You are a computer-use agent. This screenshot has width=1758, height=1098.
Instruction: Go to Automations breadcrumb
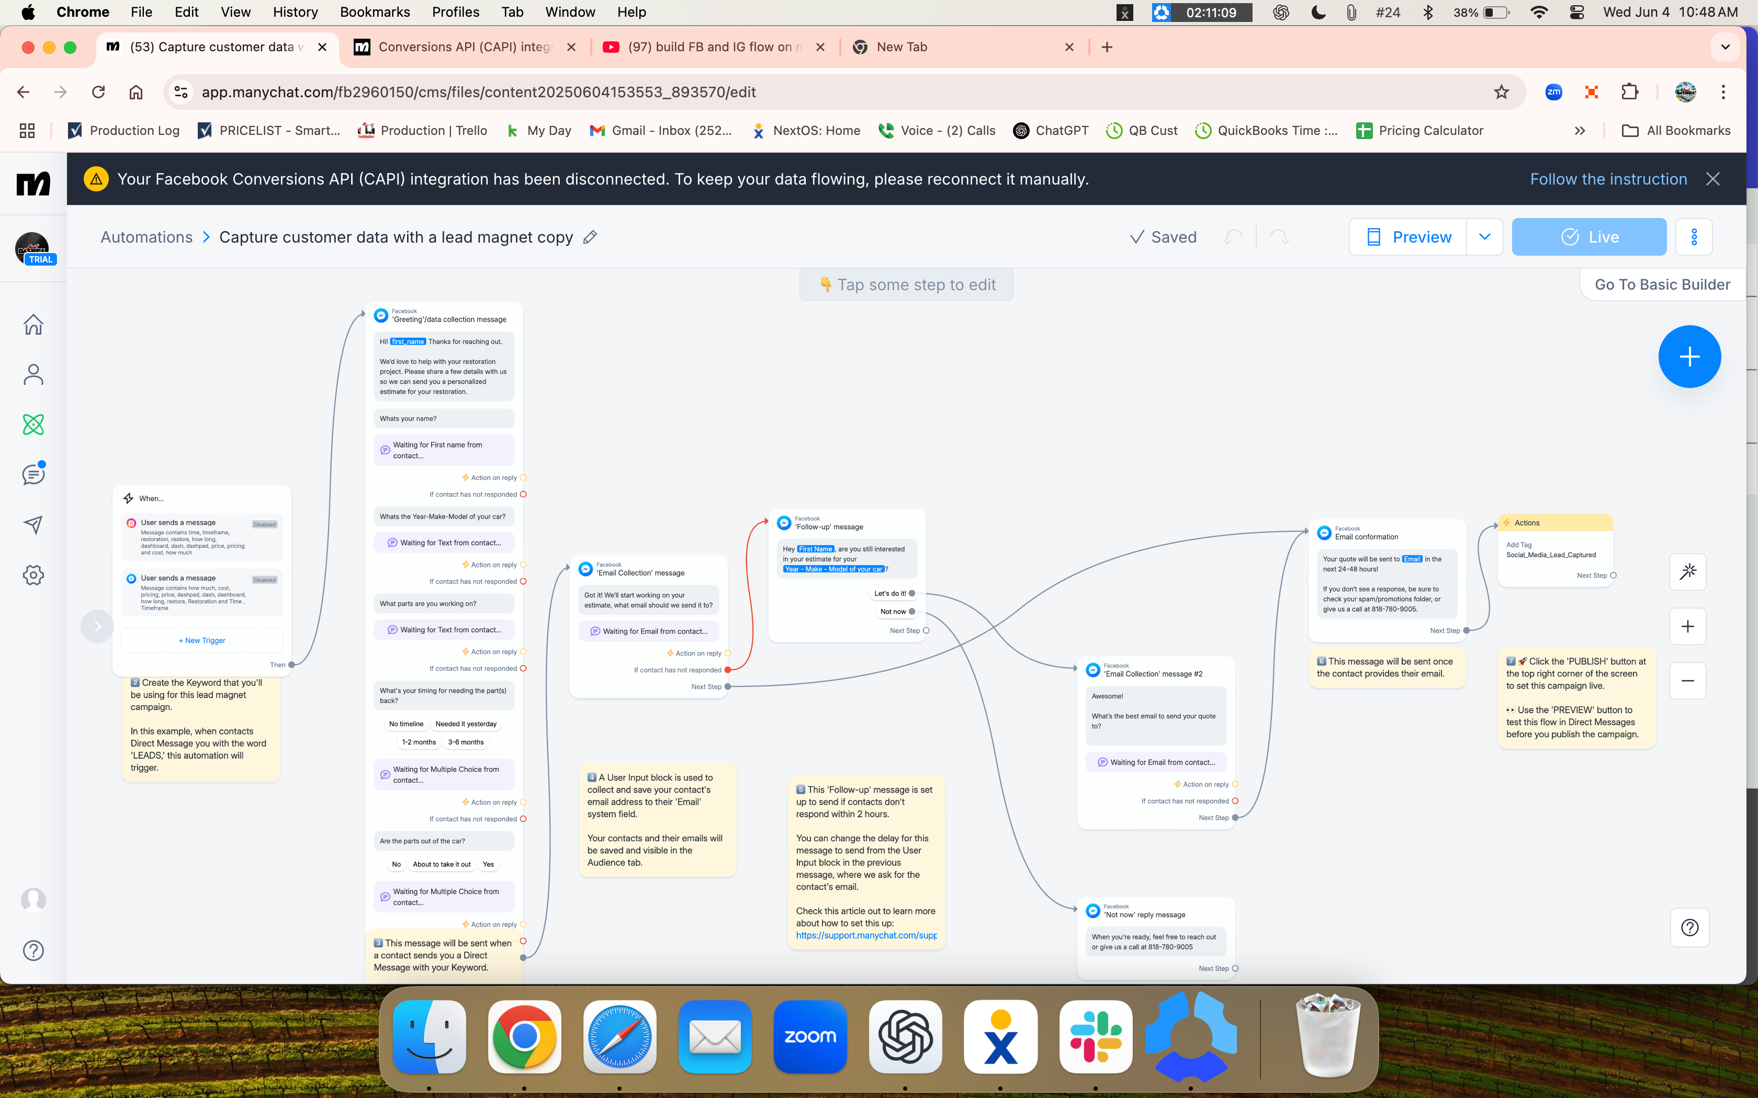tap(146, 237)
